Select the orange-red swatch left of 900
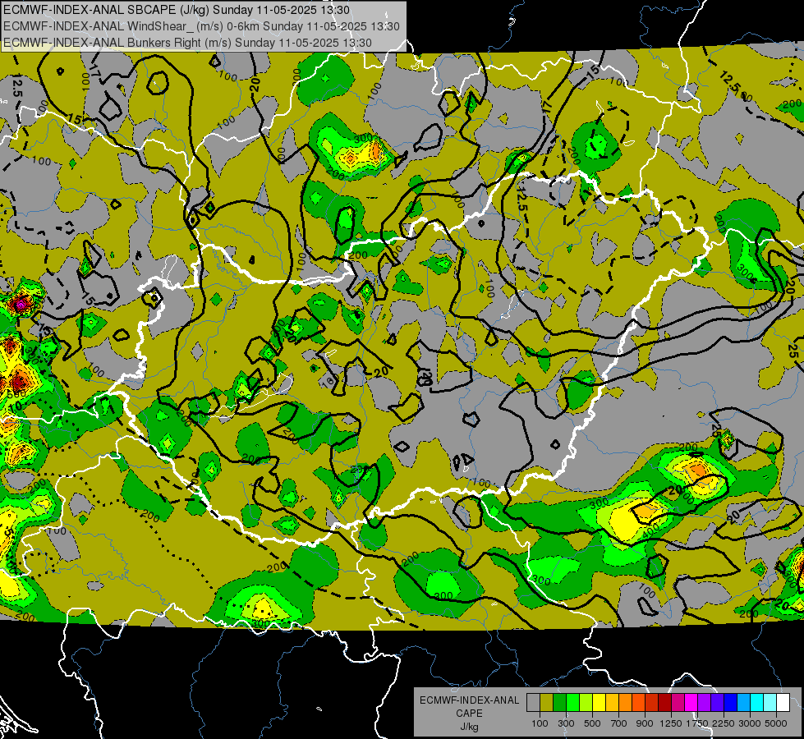Viewport: 804px width, 739px height. click(x=638, y=703)
